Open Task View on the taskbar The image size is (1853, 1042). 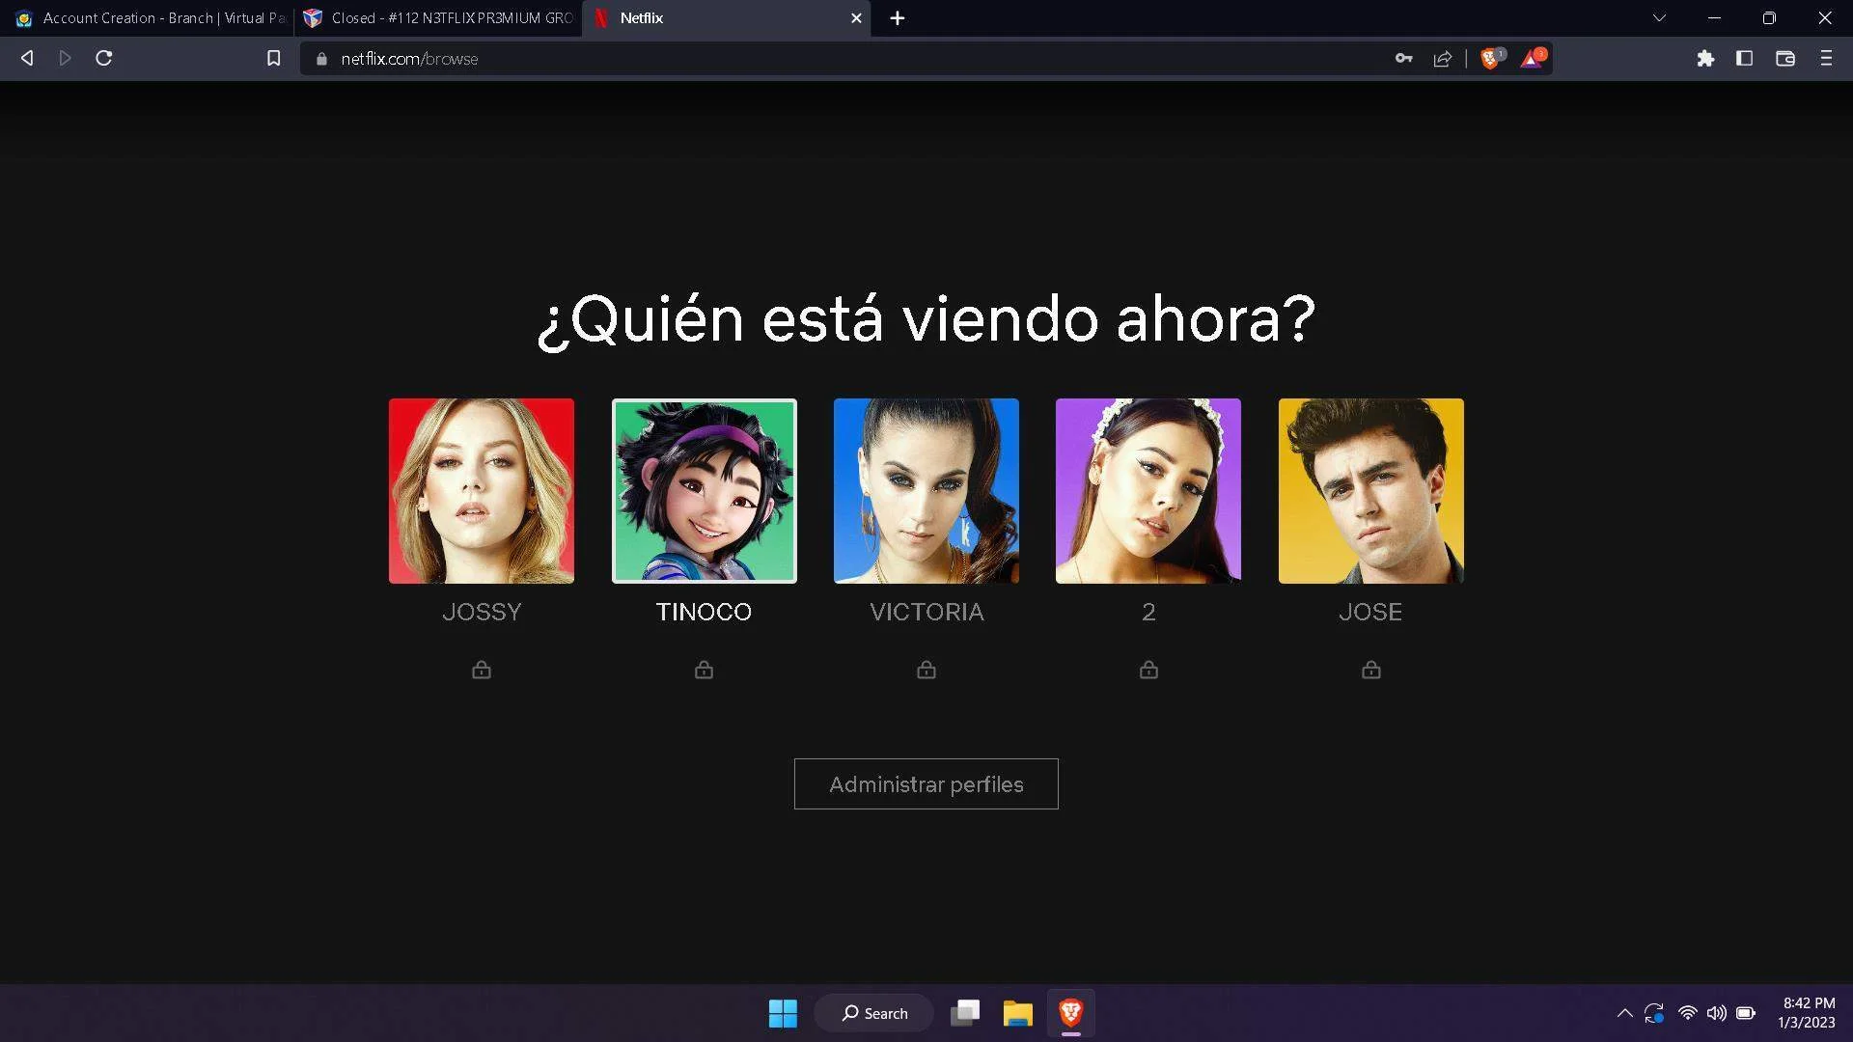pos(965,1013)
